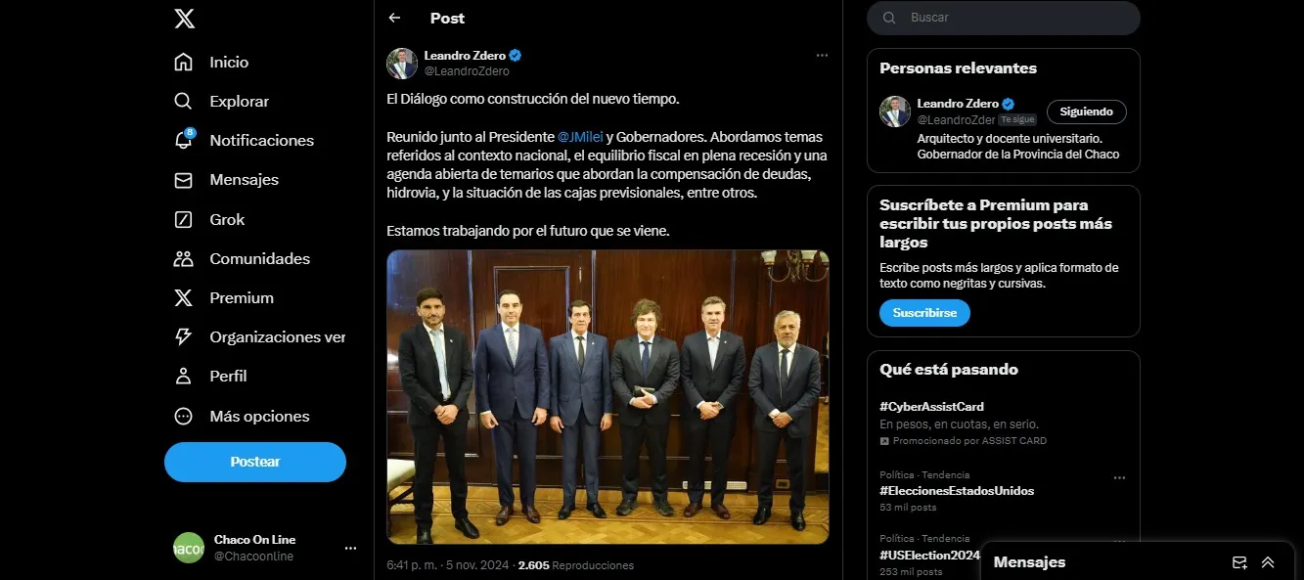Open the governors group photo
1304x580 pixels.
607,396
